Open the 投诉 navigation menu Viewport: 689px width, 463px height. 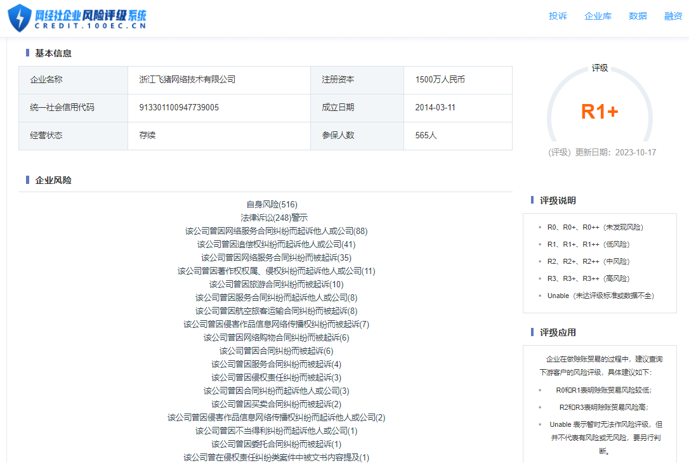coord(558,16)
